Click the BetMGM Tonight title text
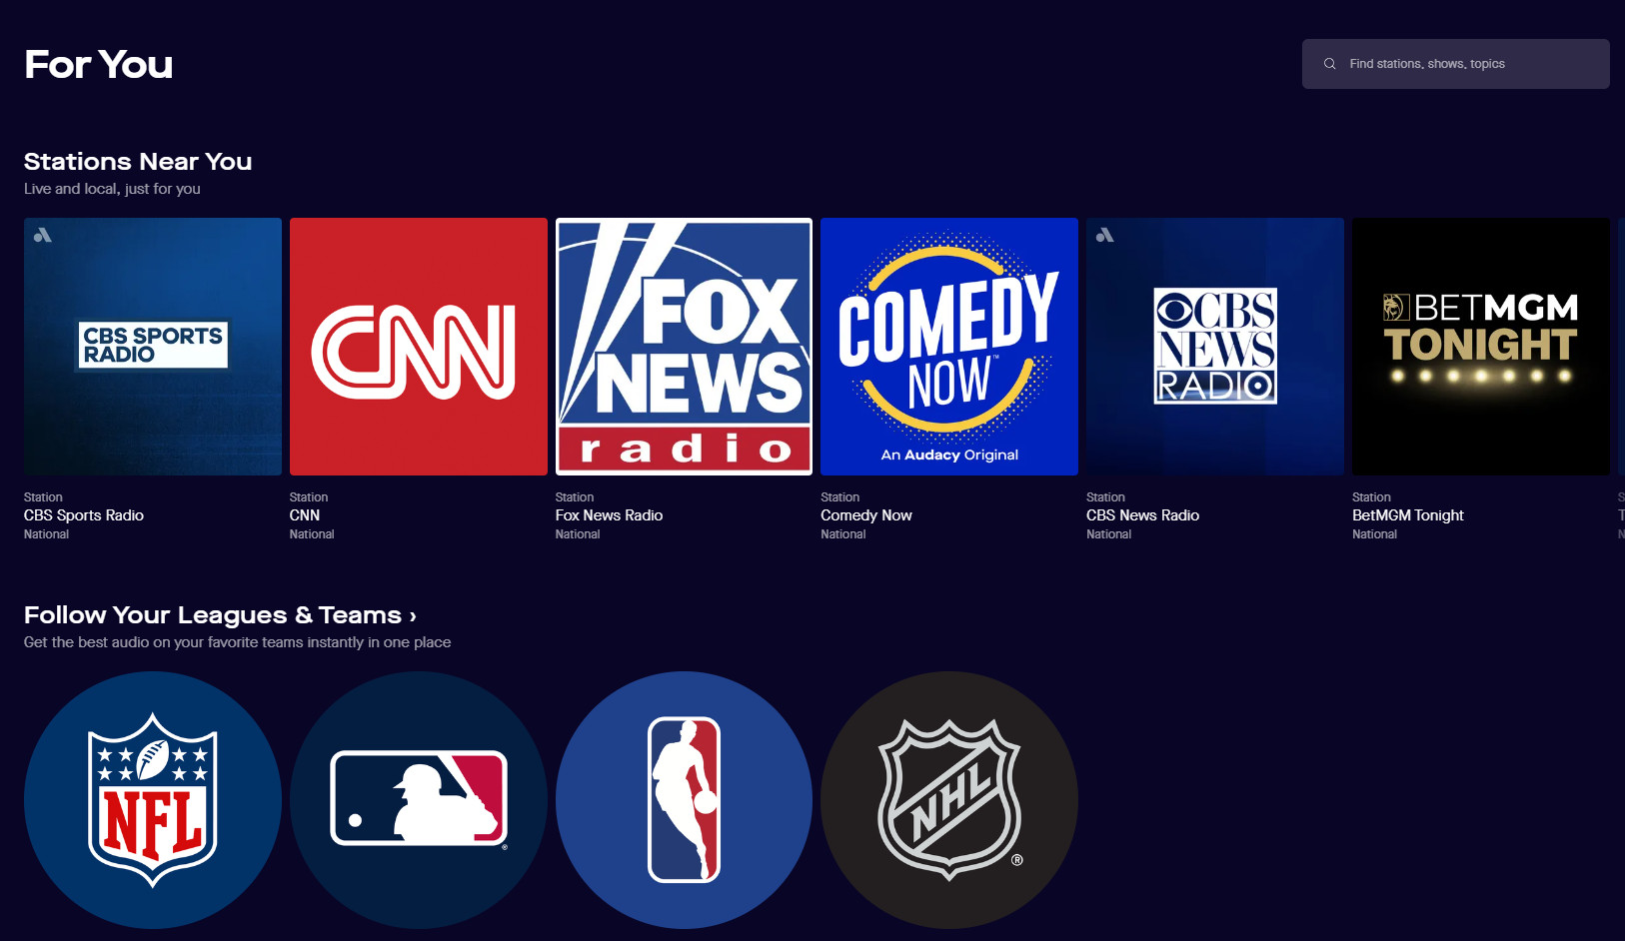The height and width of the screenshot is (941, 1625). [x=1407, y=515]
